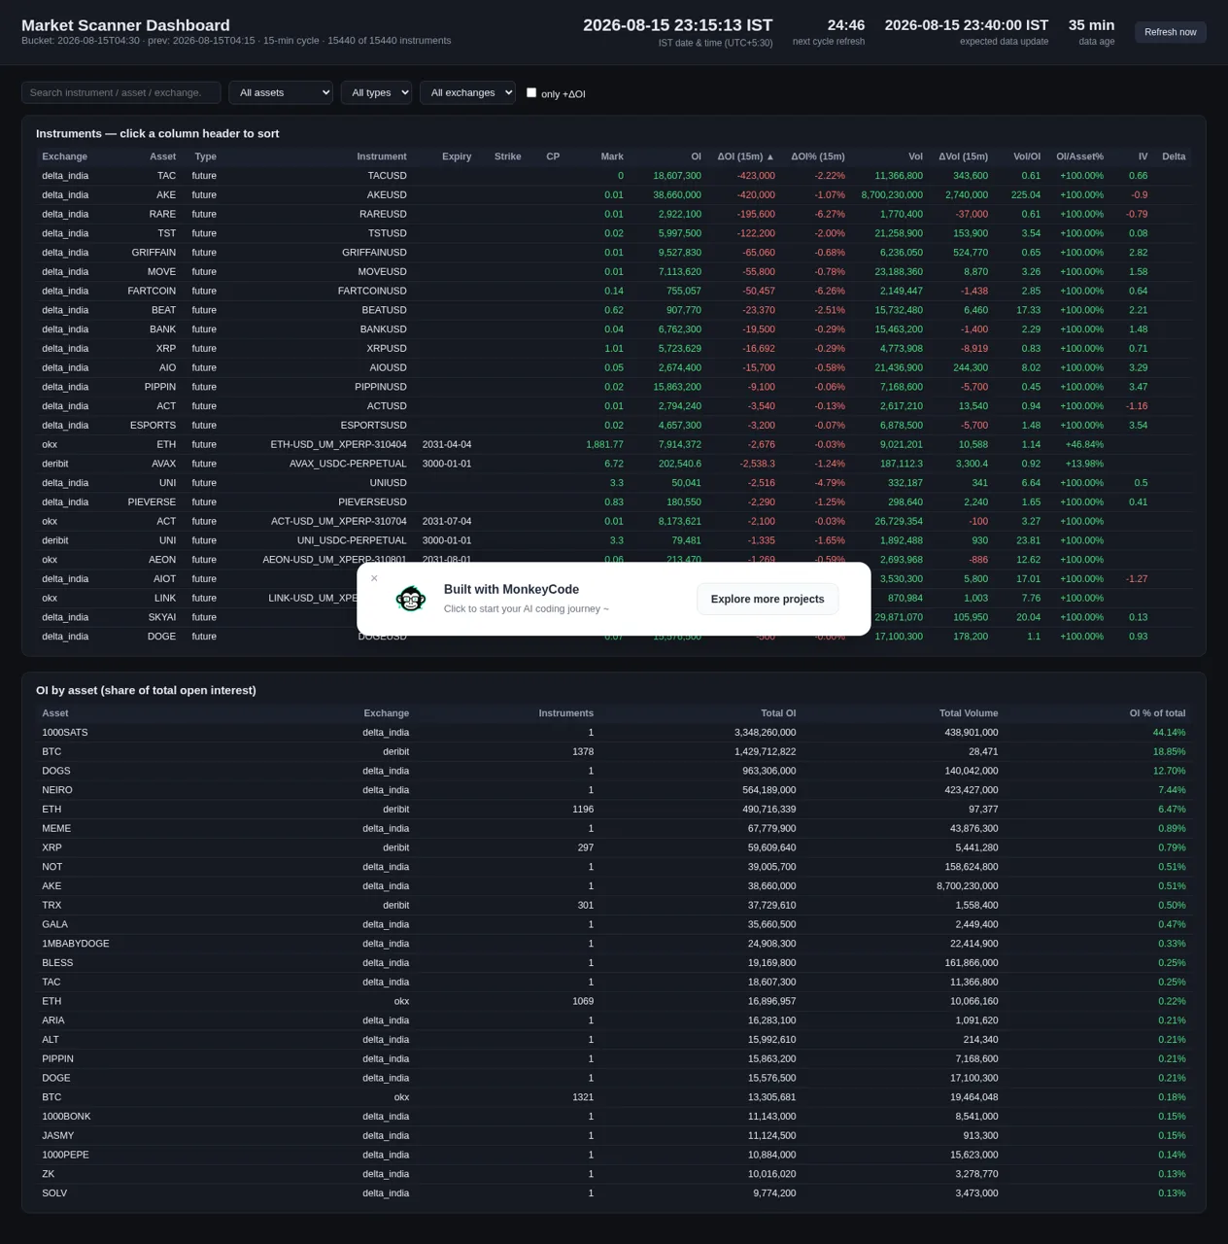Click the Refresh now button
This screenshot has height=1244, width=1228.
point(1170,32)
